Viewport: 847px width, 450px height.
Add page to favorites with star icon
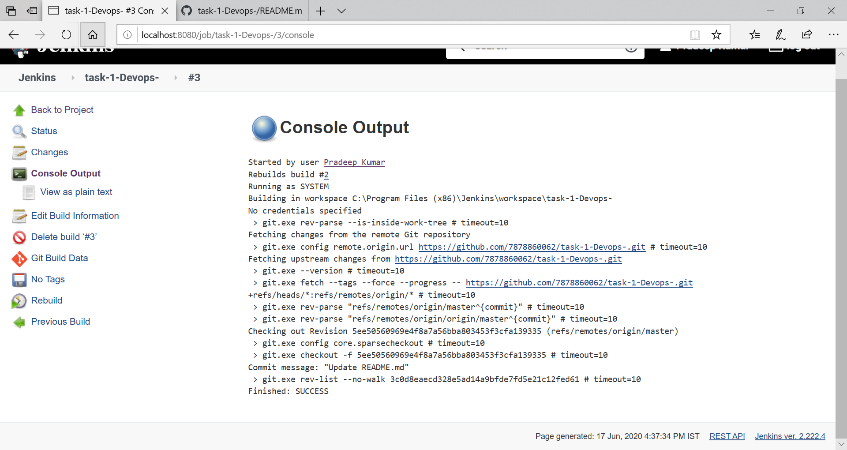(716, 34)
